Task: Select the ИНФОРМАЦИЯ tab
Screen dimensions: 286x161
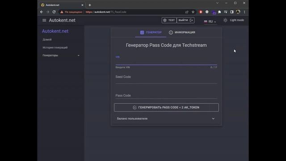Action: (x=182, y=33)
